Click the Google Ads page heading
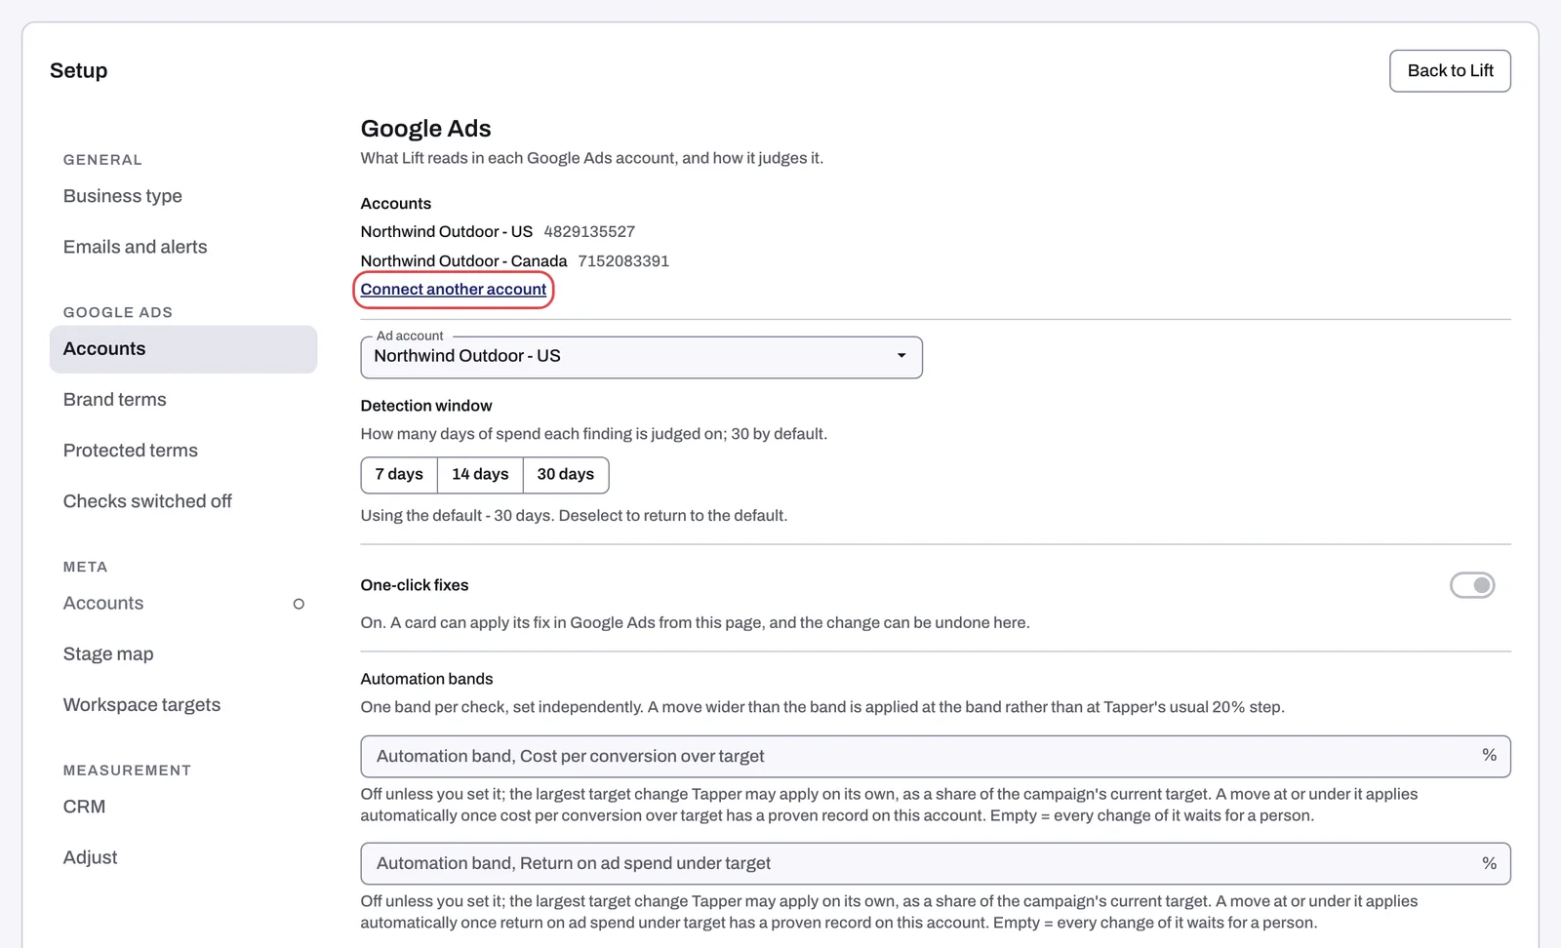Image resolution: width=1561 pixels, height=948 pixels. coord(425,129)
